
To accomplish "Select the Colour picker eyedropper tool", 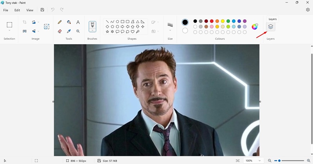I will tap(69, 31).
